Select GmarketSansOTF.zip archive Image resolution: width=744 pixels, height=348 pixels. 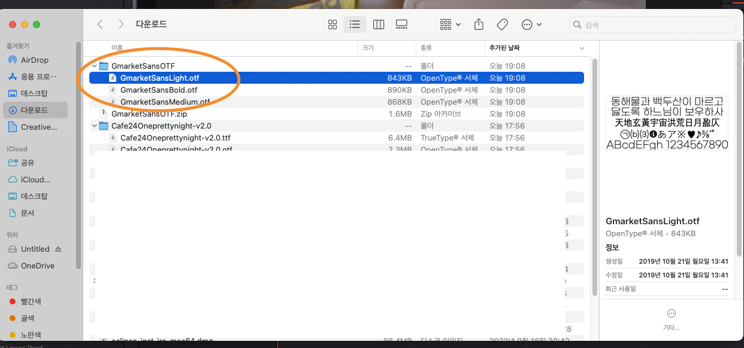pos(336,114)
